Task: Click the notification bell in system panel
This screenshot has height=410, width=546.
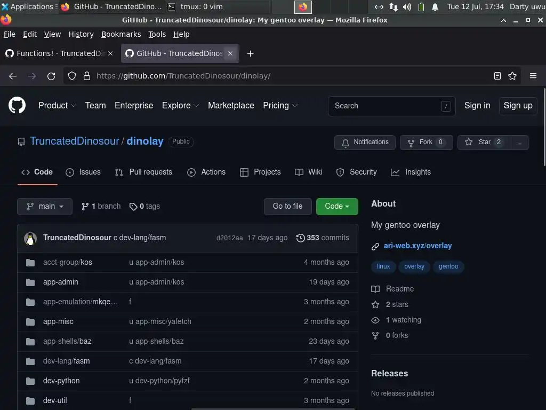Action: [435, 7]
